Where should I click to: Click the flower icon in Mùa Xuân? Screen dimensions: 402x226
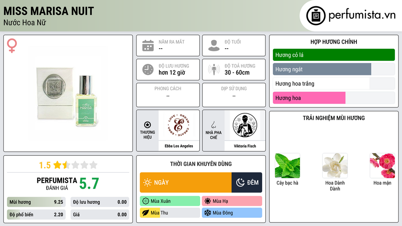146,201
